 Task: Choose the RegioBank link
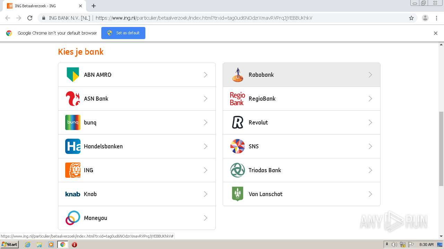click(x=262, y=99)
